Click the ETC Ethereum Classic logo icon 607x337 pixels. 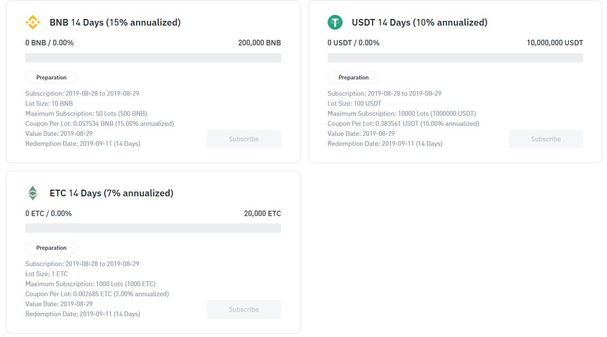33,193
